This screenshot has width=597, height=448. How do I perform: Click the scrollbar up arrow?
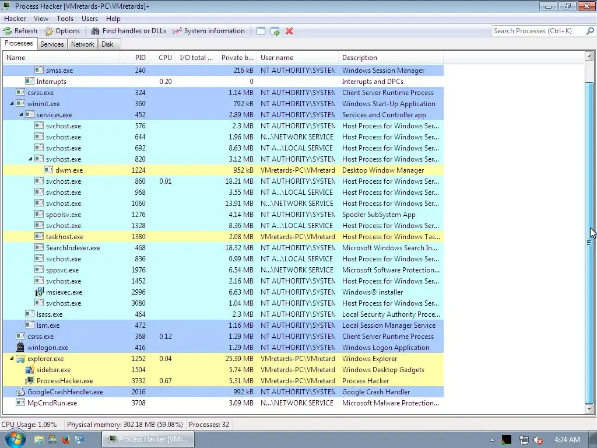point(589,57)
